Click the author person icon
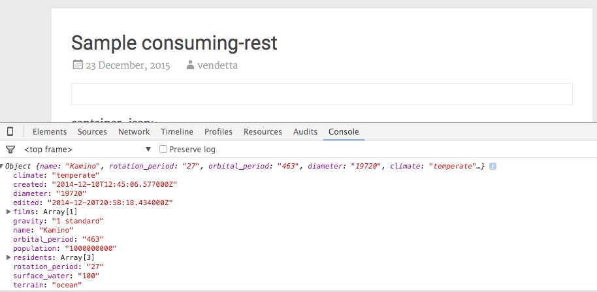The image size is (597, 292). 189,65
